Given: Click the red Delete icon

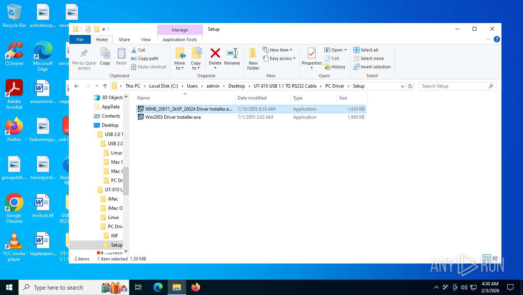Looking at the screenshot, I should click(x=215, y=53).
